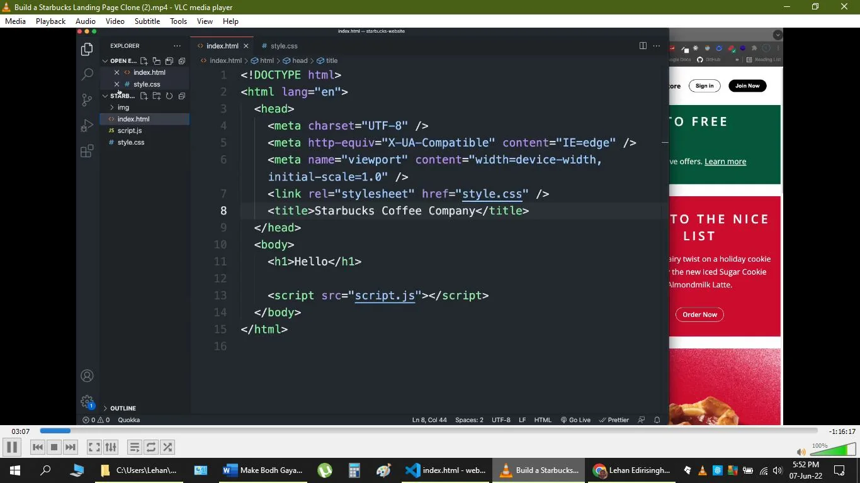Click the remaining time display -1:16:17

(842, 431)
